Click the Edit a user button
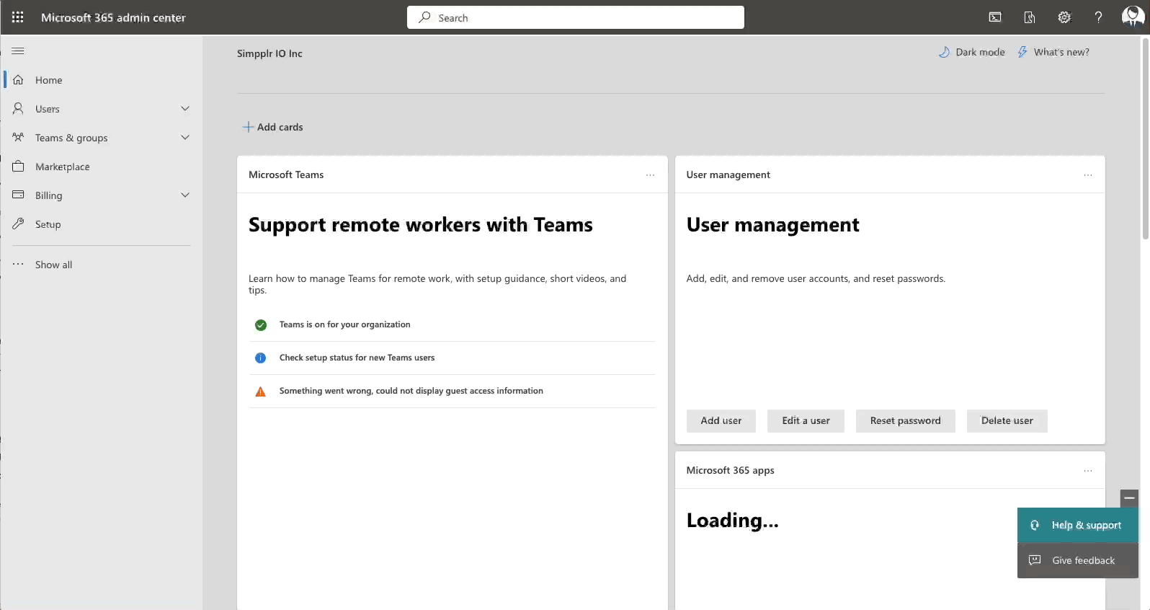Image resolution: width=1150 pixels, height=610 pixels. pyautogui.click(x=806, y=421)
